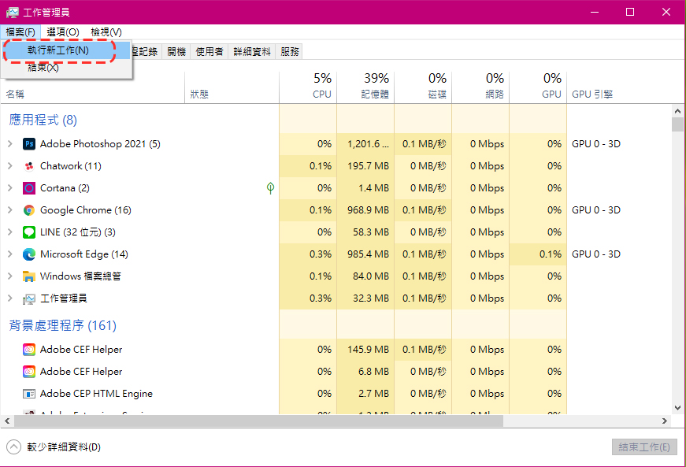Switch to the 詳細資料 tab
This screenshot has width=686, height=467.
(x=252, y=51)
